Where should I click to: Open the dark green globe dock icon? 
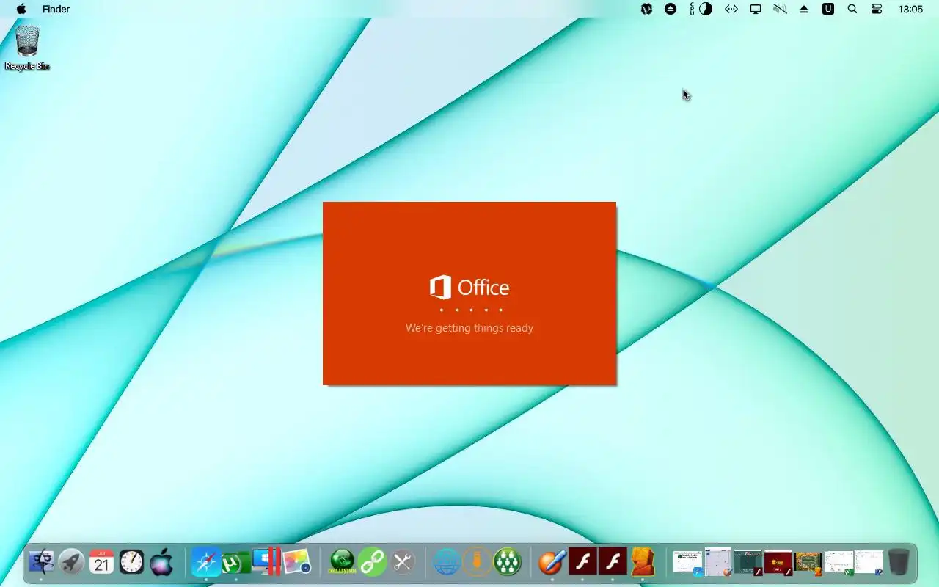342,562
